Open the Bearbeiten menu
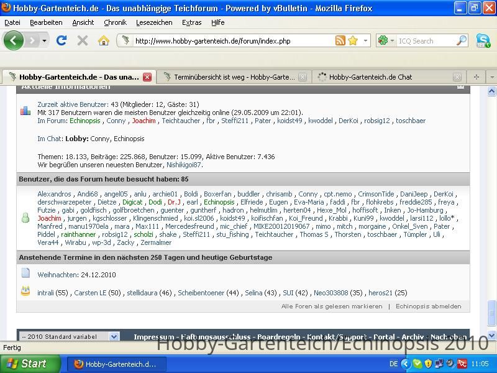Viewport: 497px width, 373px height. coord(46,22)
